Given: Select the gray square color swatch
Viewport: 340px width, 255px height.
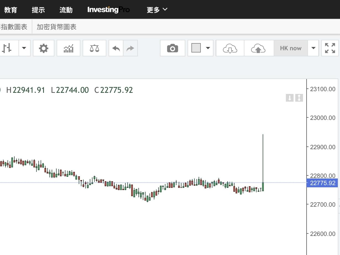Looking at the screenshot, I should (x=196, y=48).
